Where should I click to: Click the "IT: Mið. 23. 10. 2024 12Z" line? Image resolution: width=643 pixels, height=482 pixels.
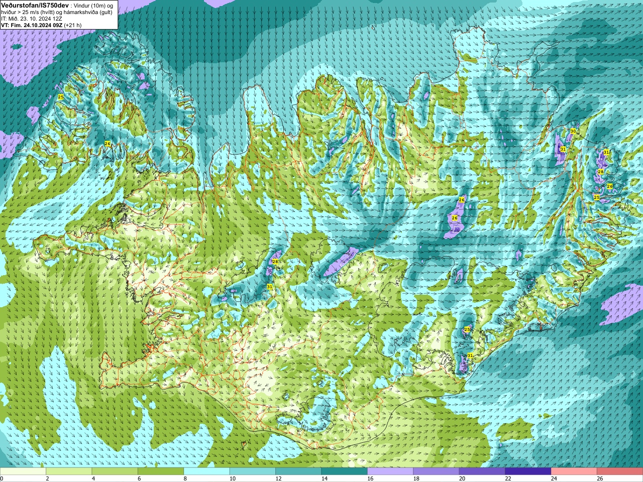click(31, 18)
